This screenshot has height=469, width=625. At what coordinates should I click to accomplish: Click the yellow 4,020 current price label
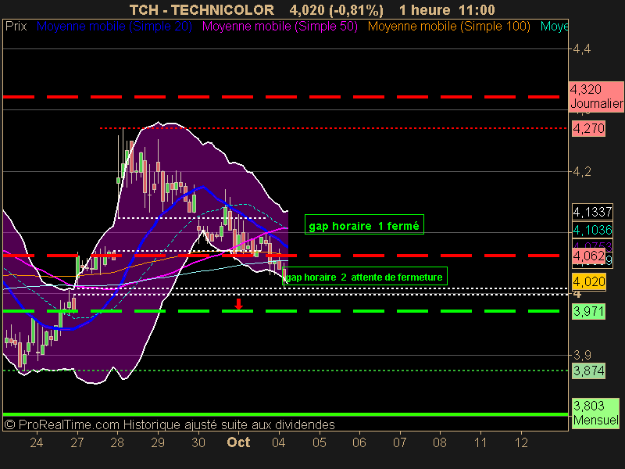(589, 281)
